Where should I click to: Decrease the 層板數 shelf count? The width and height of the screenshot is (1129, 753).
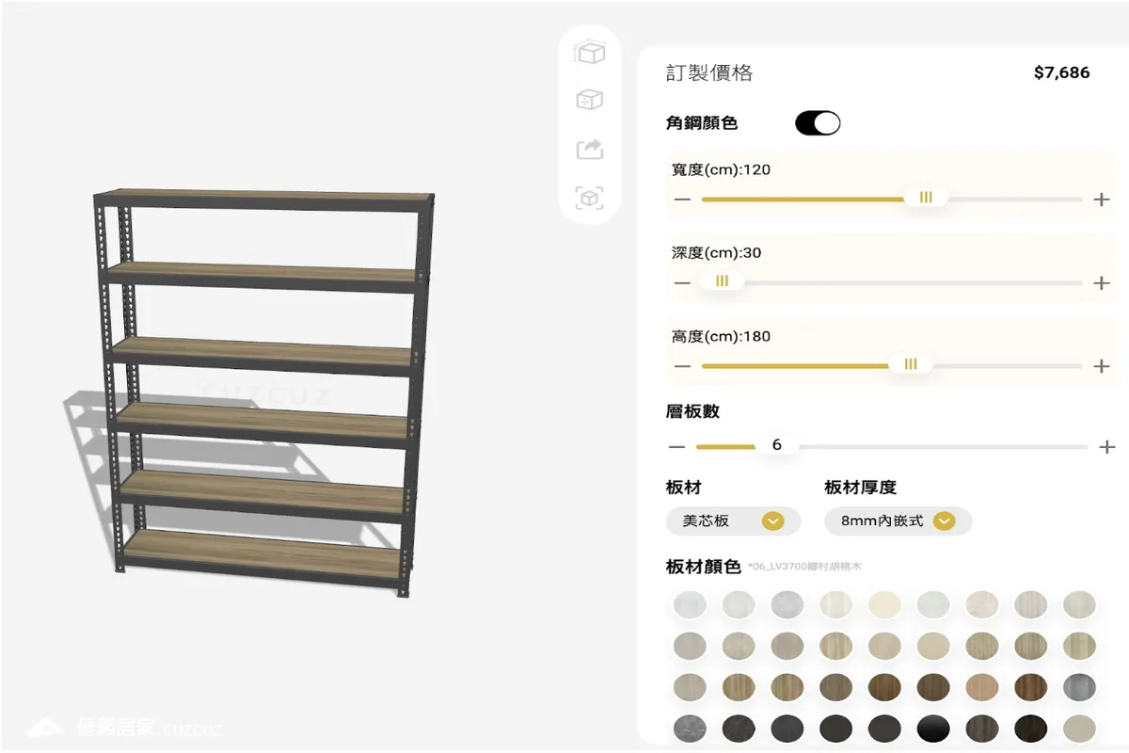pyautogui.click(x=676, y=446)
